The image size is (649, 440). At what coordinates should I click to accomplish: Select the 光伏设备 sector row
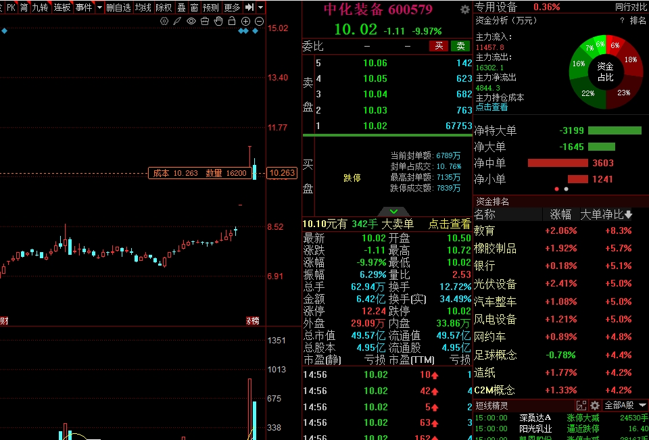pos(561,284)
